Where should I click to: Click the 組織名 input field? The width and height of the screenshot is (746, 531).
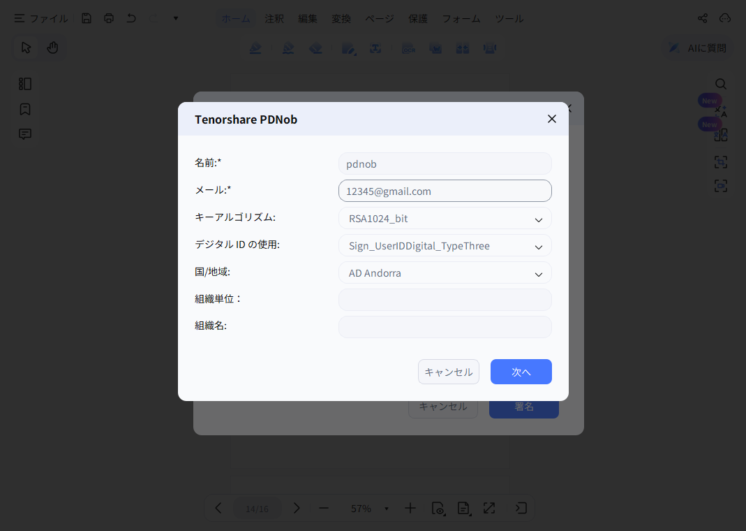(x=445, y=327)
